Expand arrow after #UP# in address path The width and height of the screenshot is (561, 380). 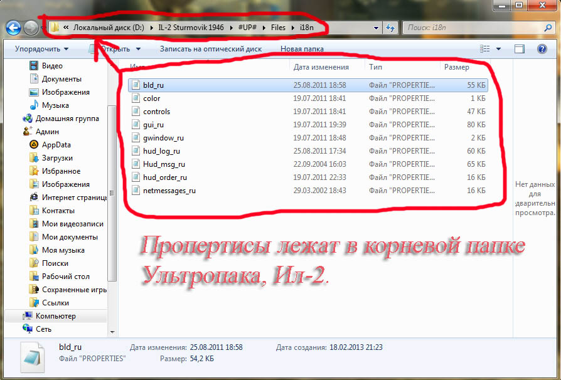tap(264, 28)
